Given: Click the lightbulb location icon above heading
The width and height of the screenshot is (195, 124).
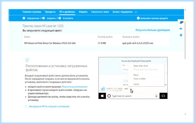Looking at the screenshot, I should click(x=27, y=60).
